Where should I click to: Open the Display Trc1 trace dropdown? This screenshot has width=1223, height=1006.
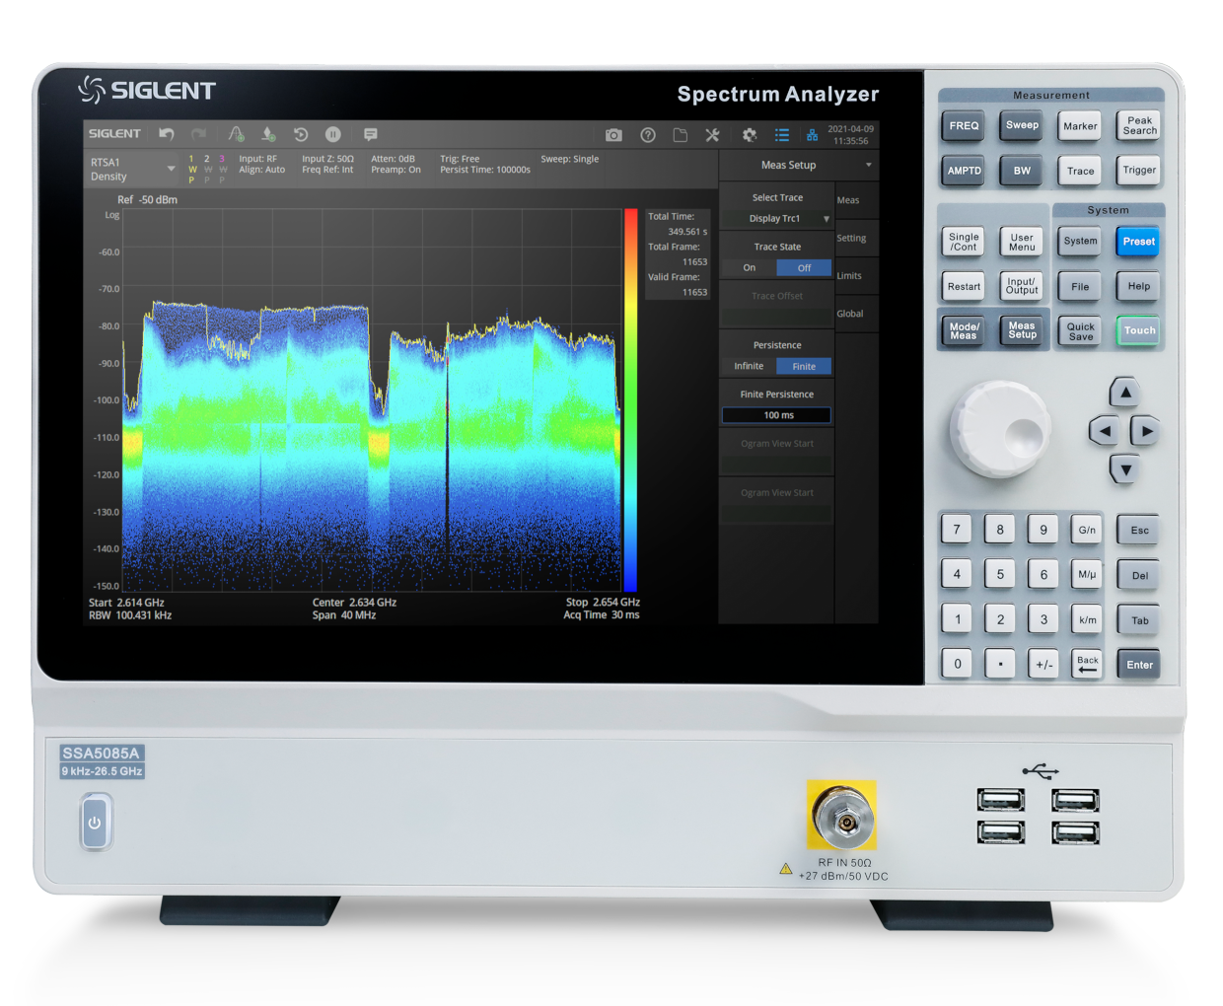777,219
